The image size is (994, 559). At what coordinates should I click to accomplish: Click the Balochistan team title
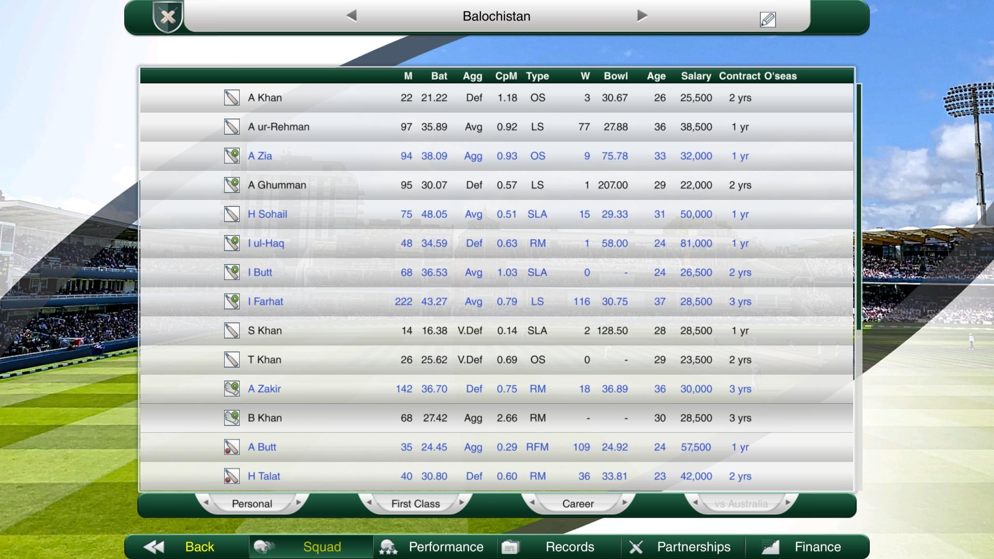496,16
